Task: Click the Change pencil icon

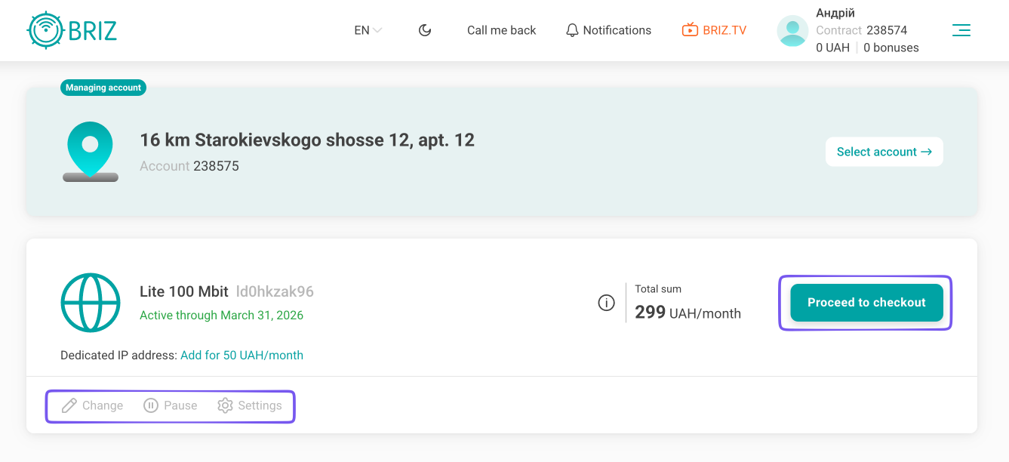Action: point(69,405)
